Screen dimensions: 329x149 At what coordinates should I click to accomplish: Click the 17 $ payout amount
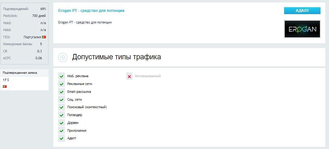pos(6,80)
